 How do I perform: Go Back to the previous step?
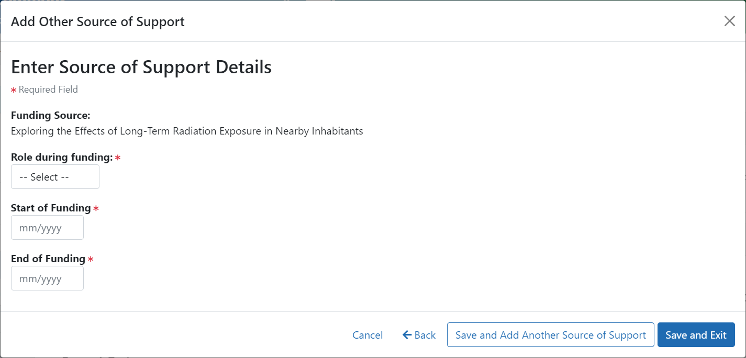[419, 335]
